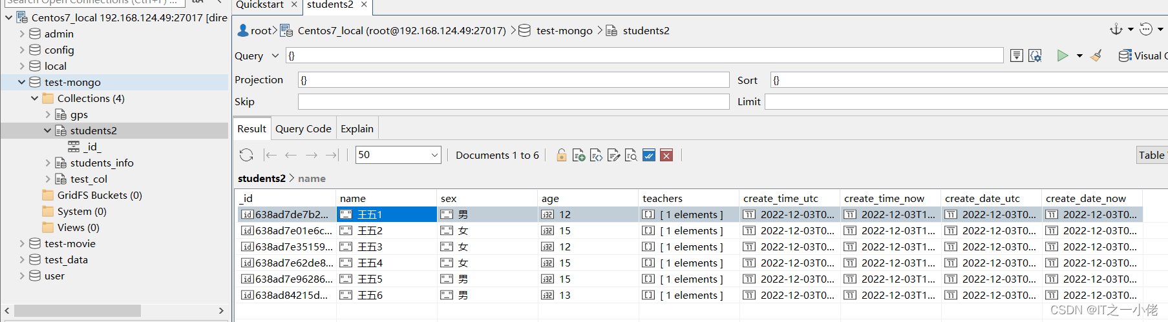Open the run query options dropdown arrow
1168x322 pixels.
point(1079,56)
